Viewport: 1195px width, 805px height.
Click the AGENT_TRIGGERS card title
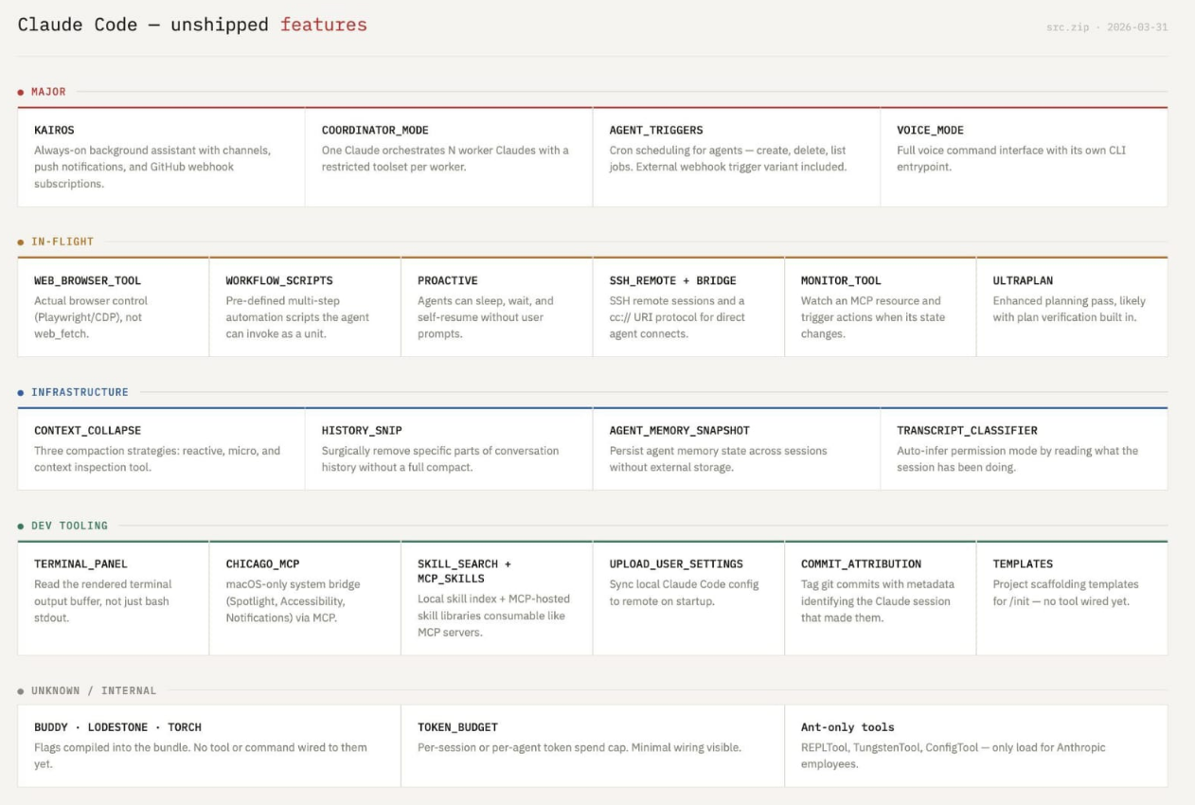coord(656,130)
